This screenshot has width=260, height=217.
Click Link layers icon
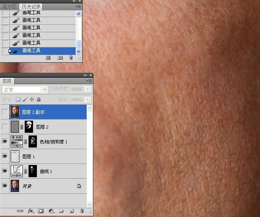(x=20, y=211)
